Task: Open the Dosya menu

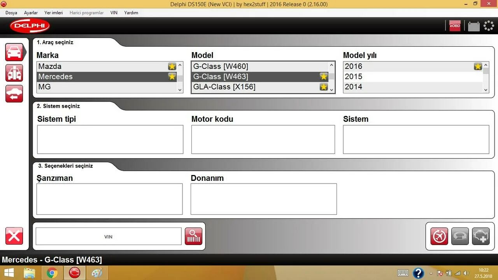Action: click(11, 13)
